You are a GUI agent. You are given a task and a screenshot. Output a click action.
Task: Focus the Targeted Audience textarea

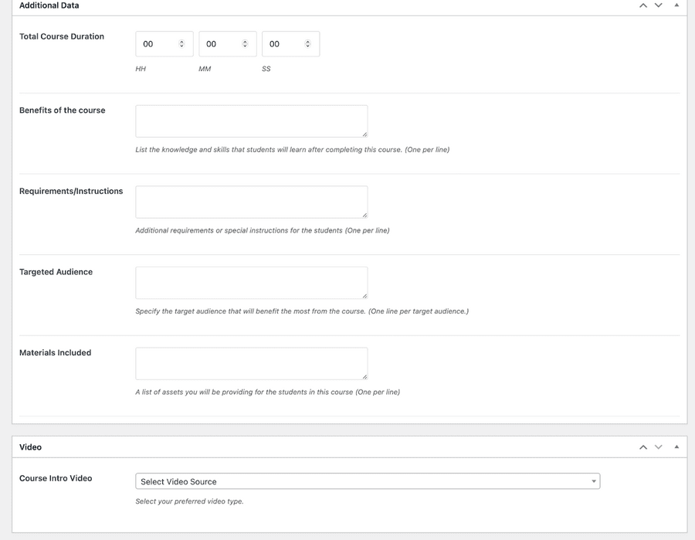click(x=251, y=283)
